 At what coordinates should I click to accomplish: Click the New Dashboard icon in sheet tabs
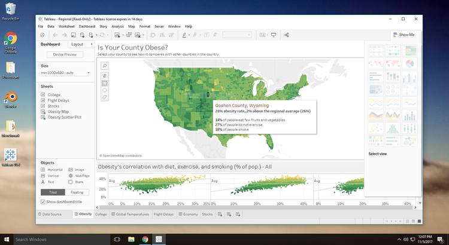pyautogui.click(x=229, y=214)
